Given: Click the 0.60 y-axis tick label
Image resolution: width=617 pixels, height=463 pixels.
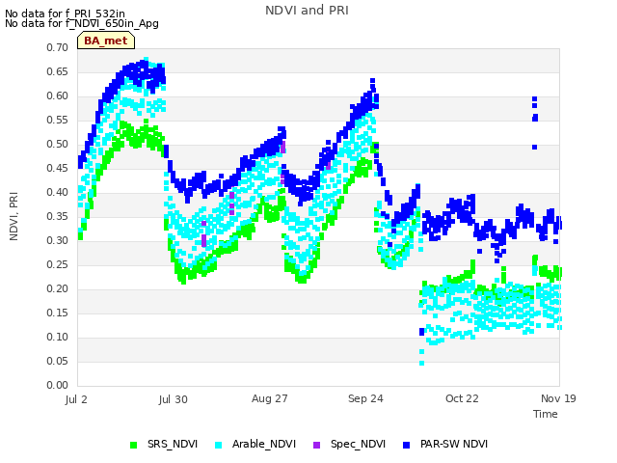Looking at the screenshot, I should 58,95.
